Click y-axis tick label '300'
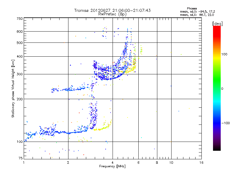Image resolution: width=237 pixels, height=177 pixels. click(20, 74)
